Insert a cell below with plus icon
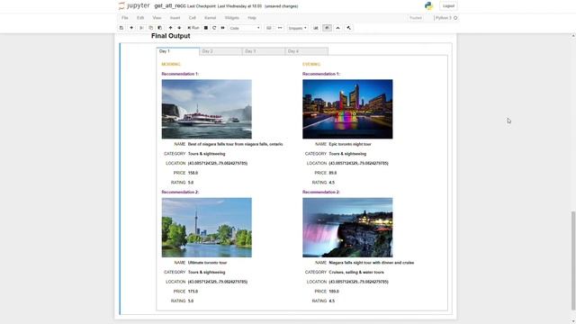 click(131, 28)
